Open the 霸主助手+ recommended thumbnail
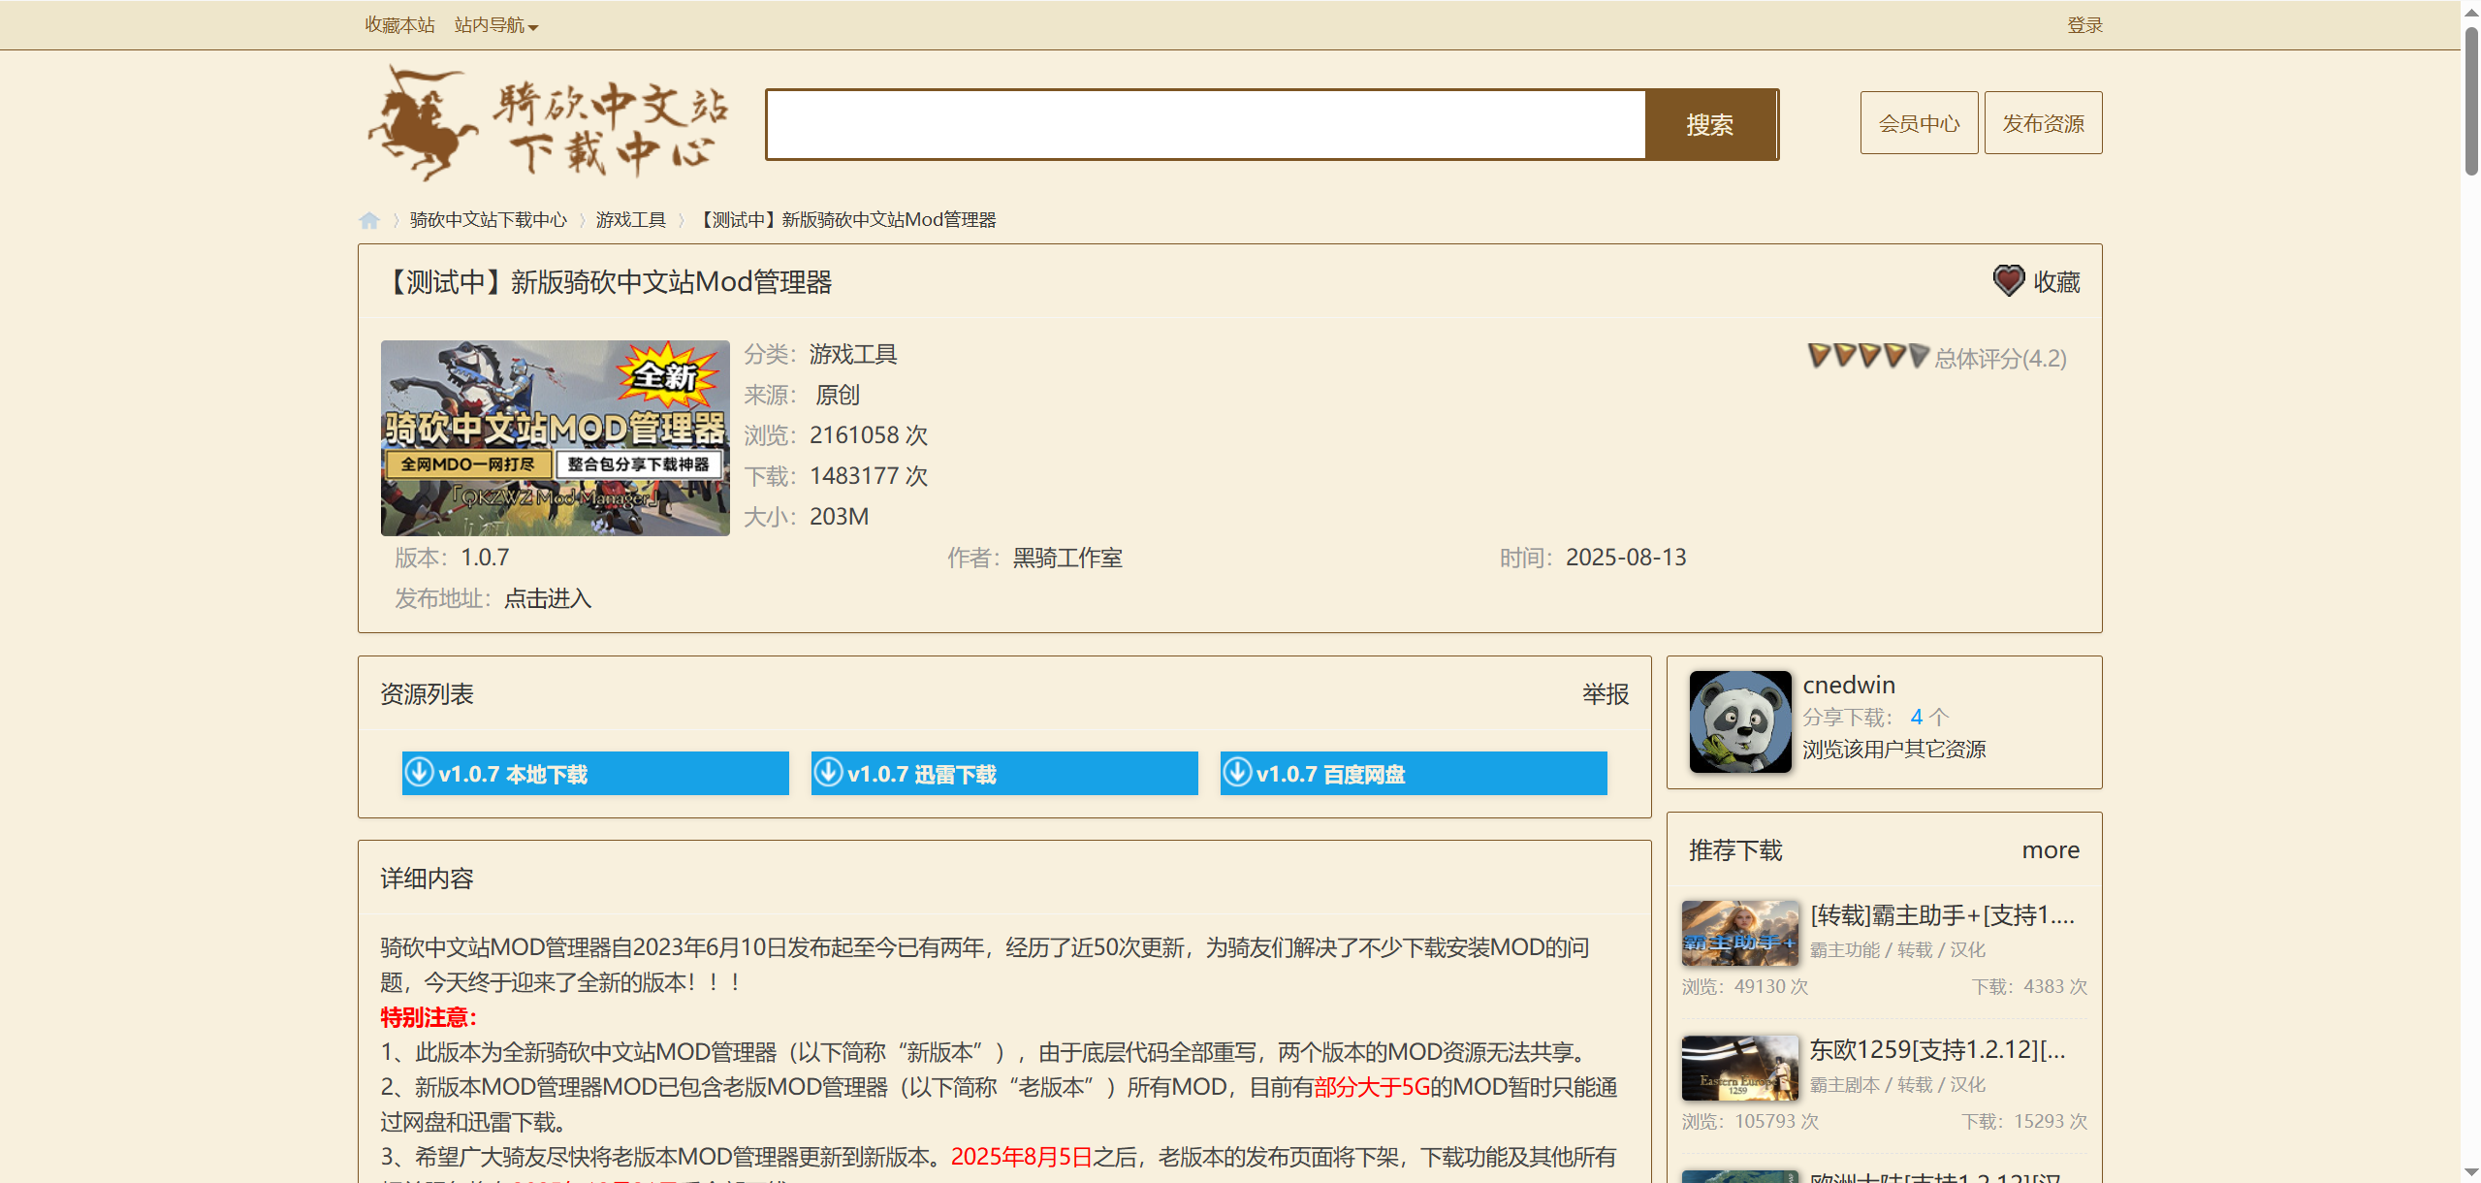The image size is (2481, 1183). click(x=1739, y=933)
